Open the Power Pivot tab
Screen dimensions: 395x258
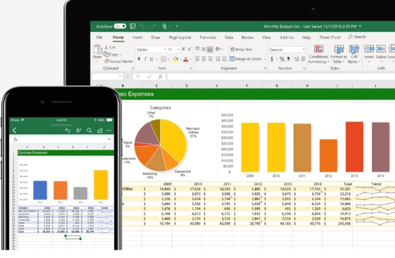coord(330,37)
